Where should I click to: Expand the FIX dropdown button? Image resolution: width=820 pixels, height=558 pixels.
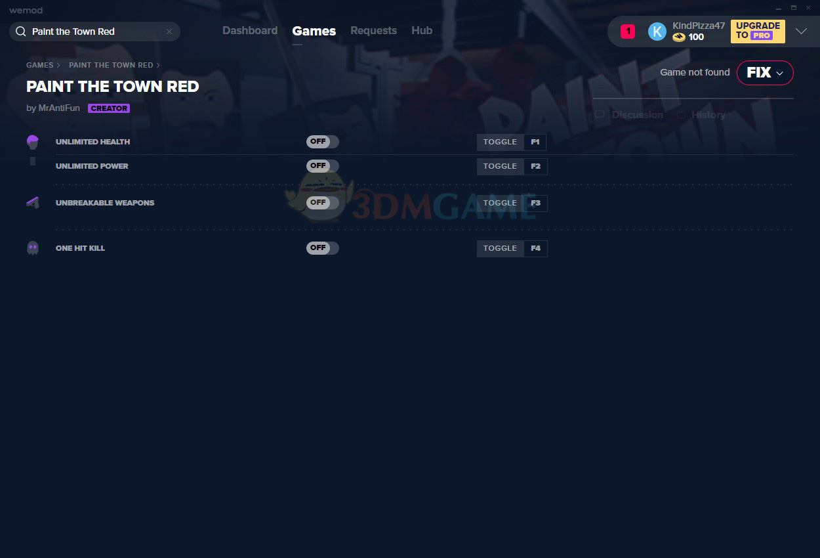tap(765, 73)
